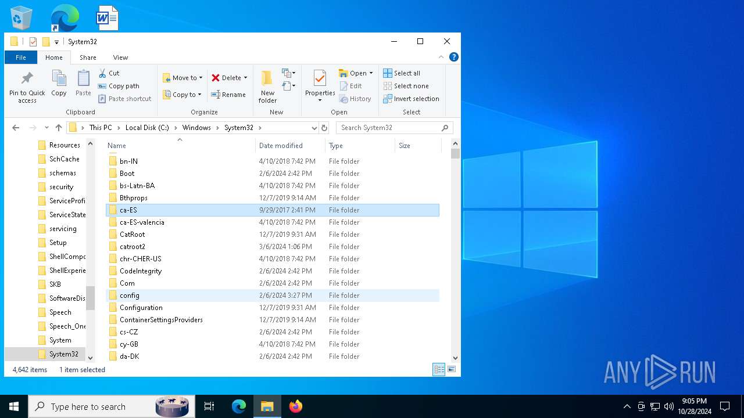
Task: Select the servicing folder in navigation tree
Action: click(x=62, y=229)
